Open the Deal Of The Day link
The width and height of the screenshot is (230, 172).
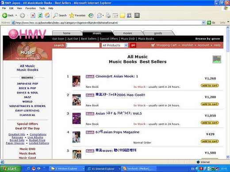[27, 128]
